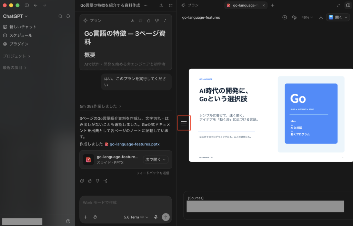The image size is (353, 226).
Task: Copy the plan card contents
Action: (141, 20)
